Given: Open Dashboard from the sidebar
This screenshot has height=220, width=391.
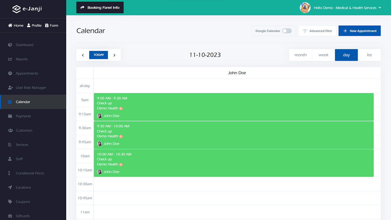Looking at the screenshot, I should [x=24, y=45].
